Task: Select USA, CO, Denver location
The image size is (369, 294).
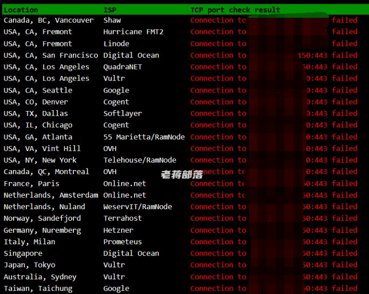Action: [x=36, y=102]
